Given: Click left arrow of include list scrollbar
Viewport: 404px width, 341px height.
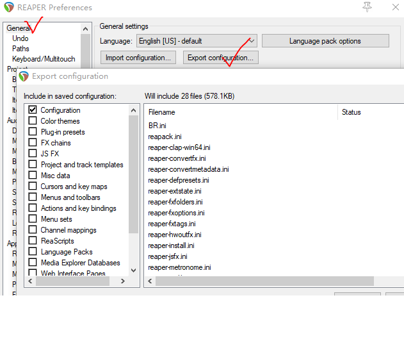Looking at the screenshot, I should click(30, 281).
